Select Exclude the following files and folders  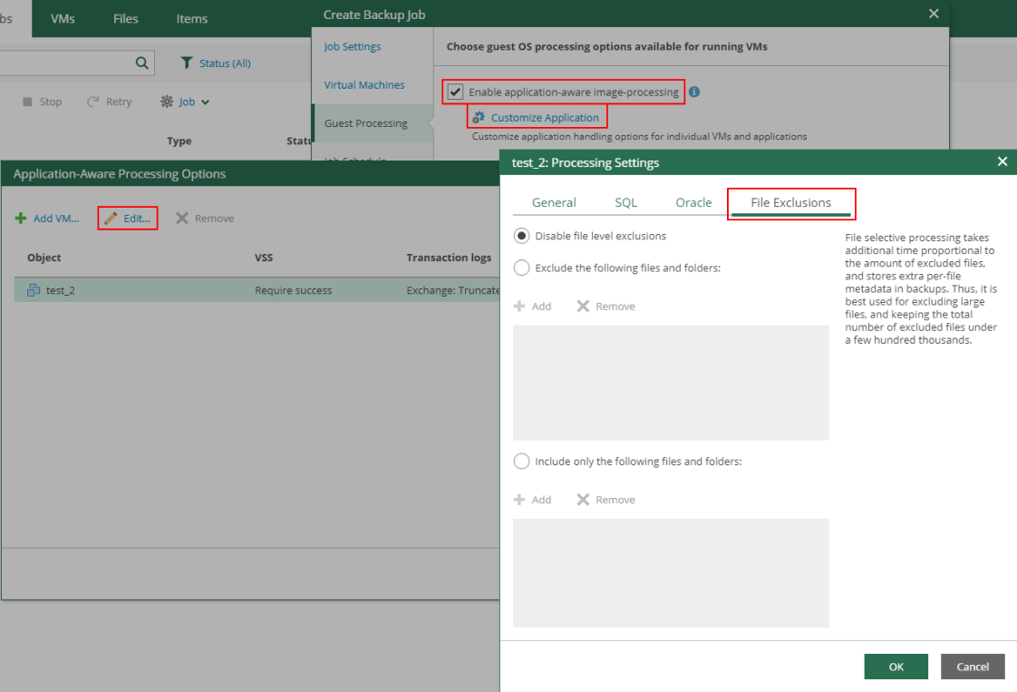pos(521,268)
